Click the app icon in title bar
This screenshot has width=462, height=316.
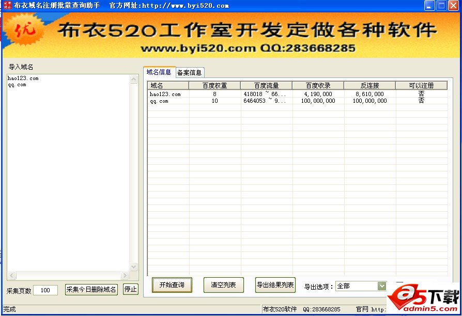coord(6,6)
